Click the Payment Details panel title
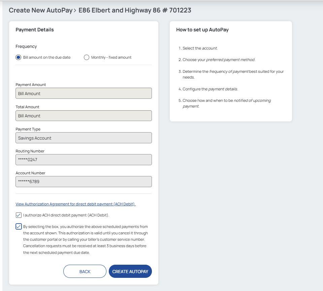323x291 pixels. (35, 30)
